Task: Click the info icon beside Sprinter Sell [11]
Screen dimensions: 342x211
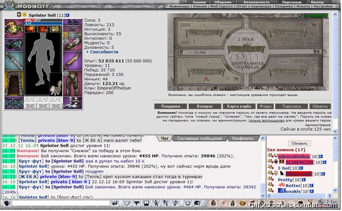Action: click(x=67, y=15)
